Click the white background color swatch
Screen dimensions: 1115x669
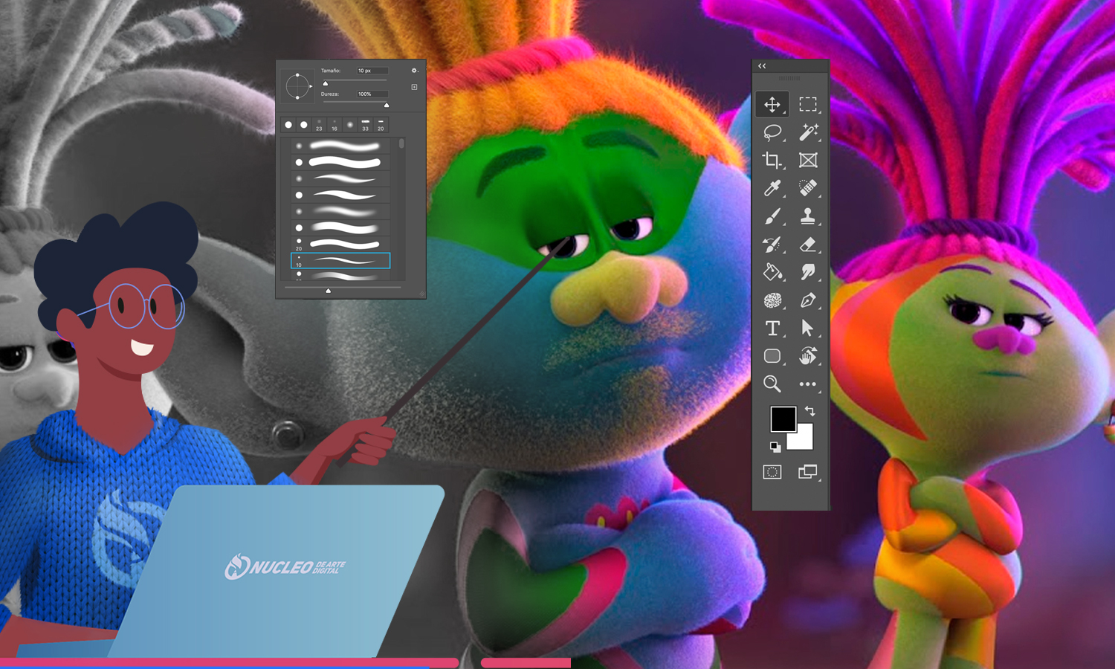(x=805, y=441)
